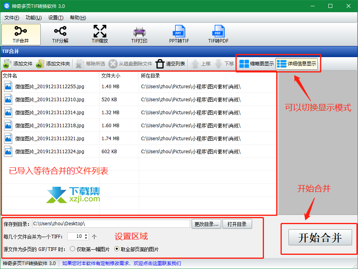Open the TIF打印 print tool
Screen dimensions: 358x269
139,34
